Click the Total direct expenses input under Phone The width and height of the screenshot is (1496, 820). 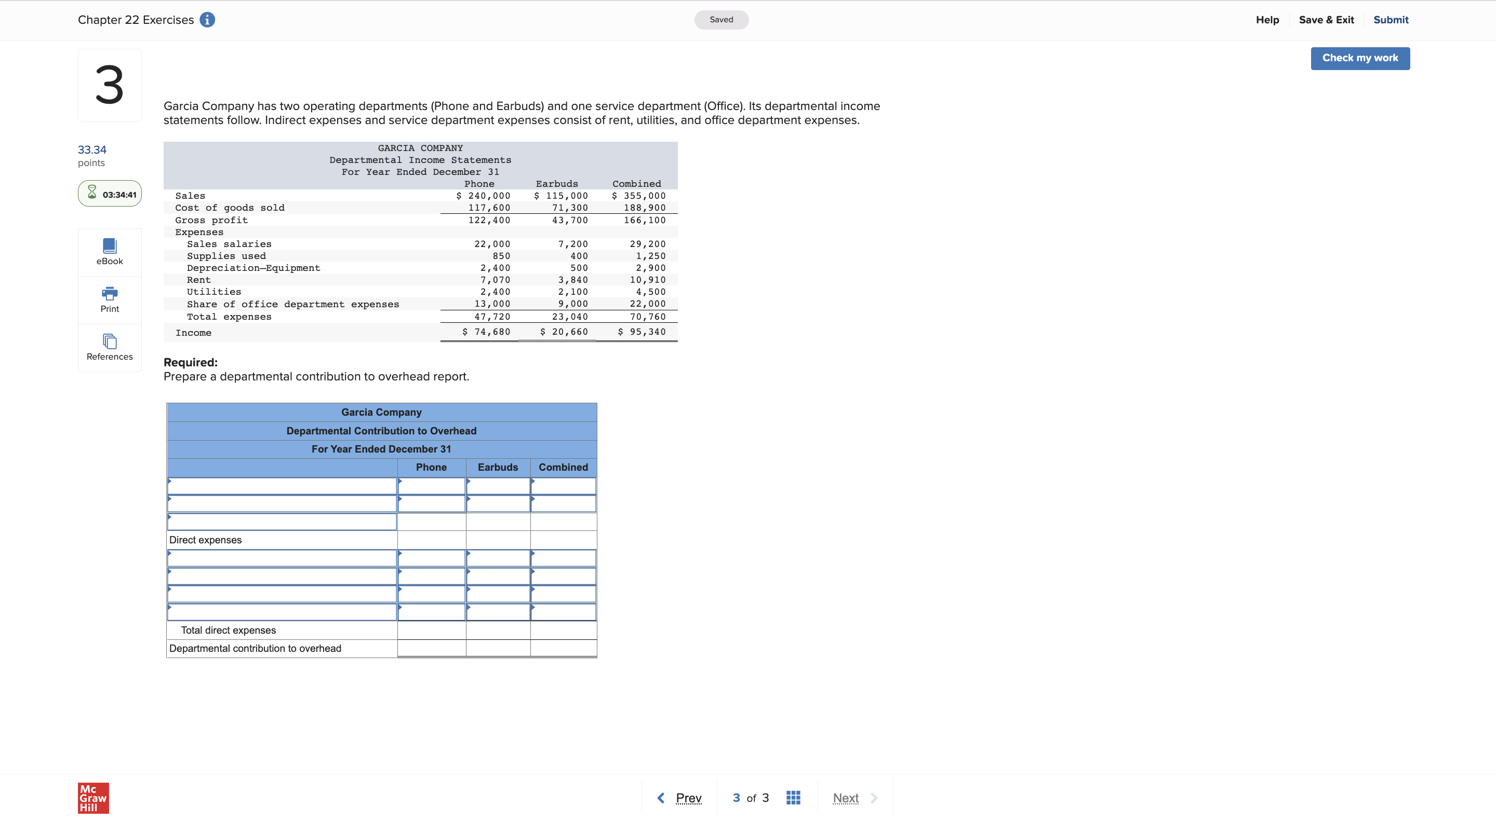[x=431, y=630]
